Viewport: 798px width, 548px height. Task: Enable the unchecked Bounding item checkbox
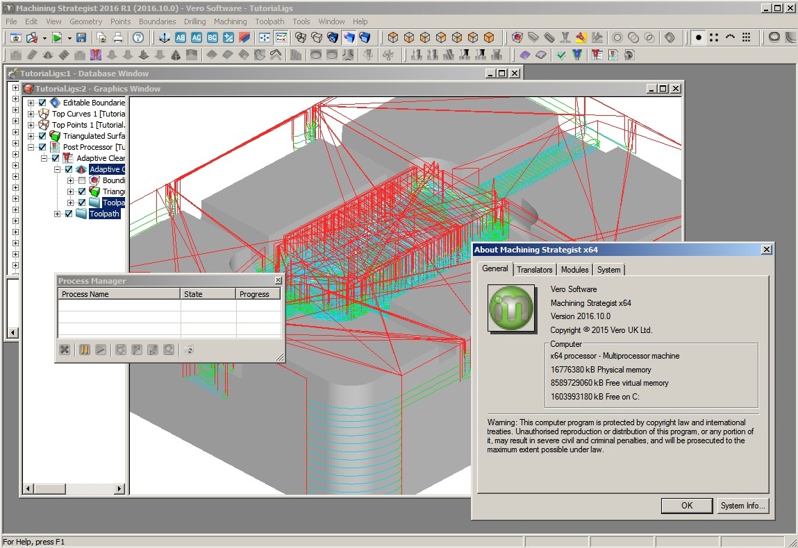coord(82,180)
